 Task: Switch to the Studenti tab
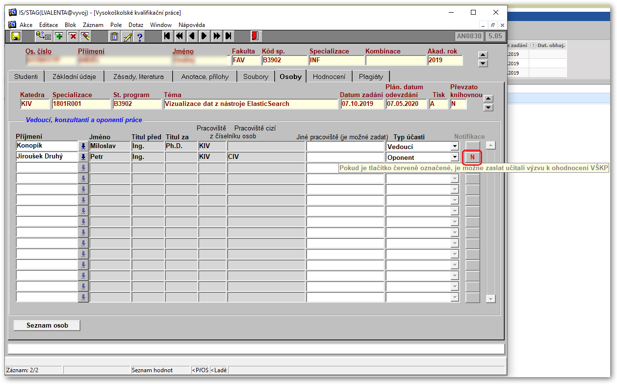click(26, 77)
